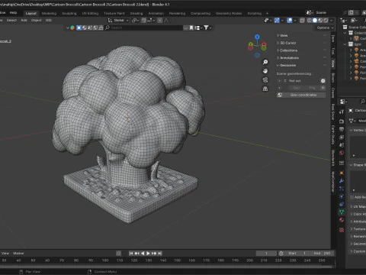Open the Tool properties tab icon
The height and width of the screenshot is (275, 366).
coord(342,112)
